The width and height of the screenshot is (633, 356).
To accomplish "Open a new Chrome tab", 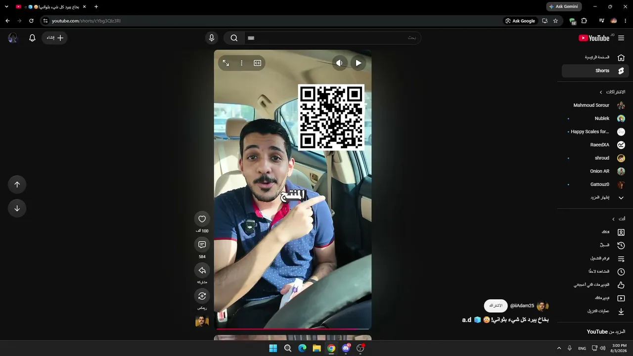I will tap(96, 6).
